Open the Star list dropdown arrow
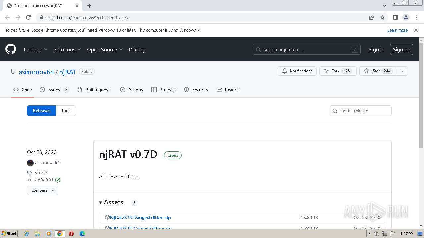Viewport: 424px width, 238px height. [402, 71]
